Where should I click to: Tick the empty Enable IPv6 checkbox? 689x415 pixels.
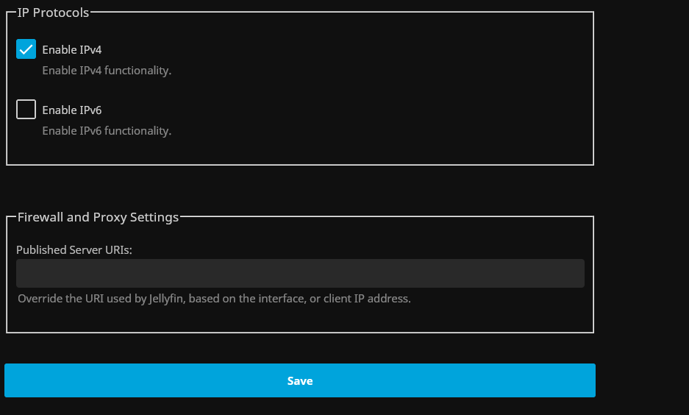click(26, 110)
